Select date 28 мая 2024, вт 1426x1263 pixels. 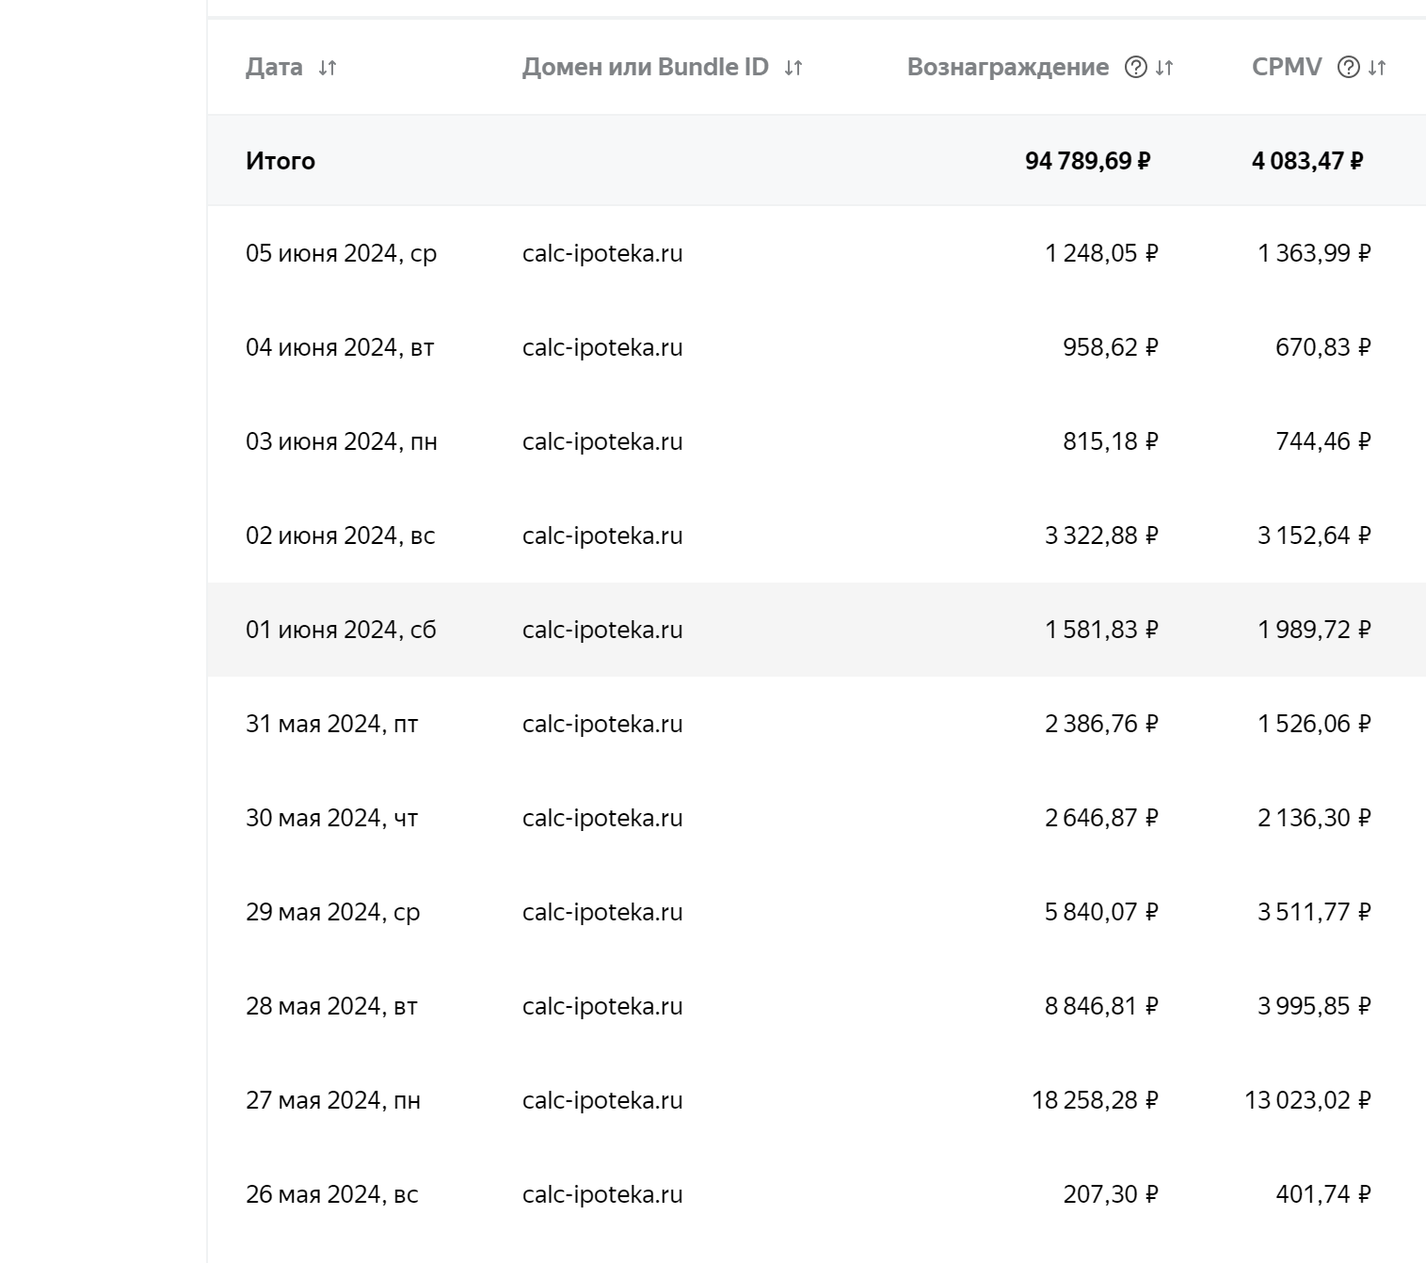click(331, 1006)
